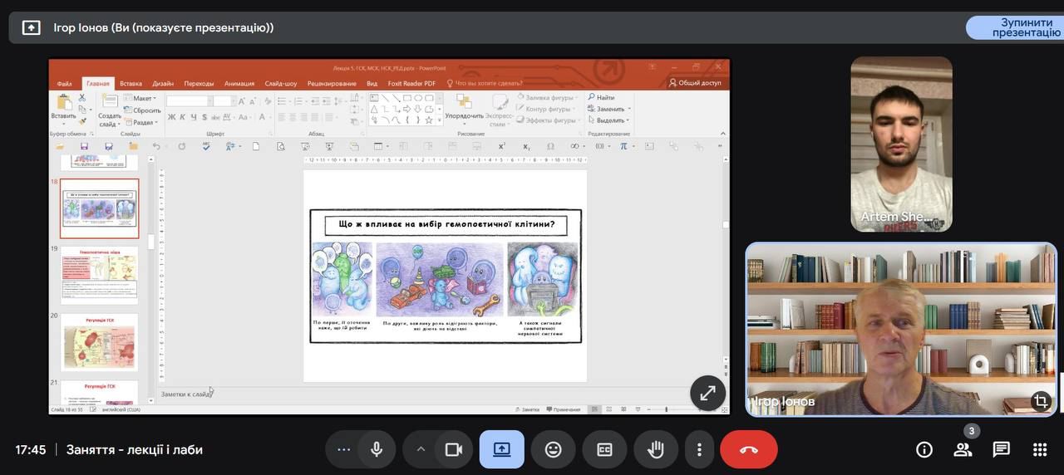
Task: Send an emoji reaction
Action: tap(554, 449)
